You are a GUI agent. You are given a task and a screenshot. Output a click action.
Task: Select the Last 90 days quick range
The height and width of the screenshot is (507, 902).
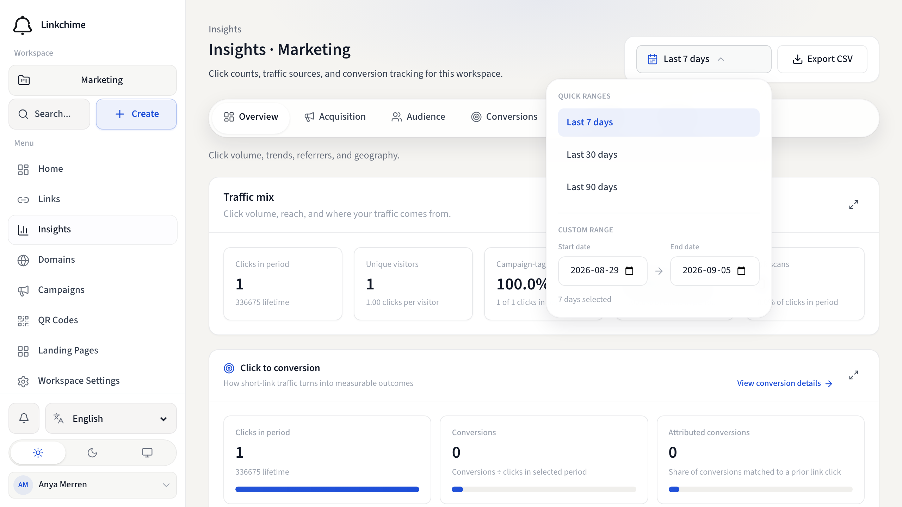point(659,187)
